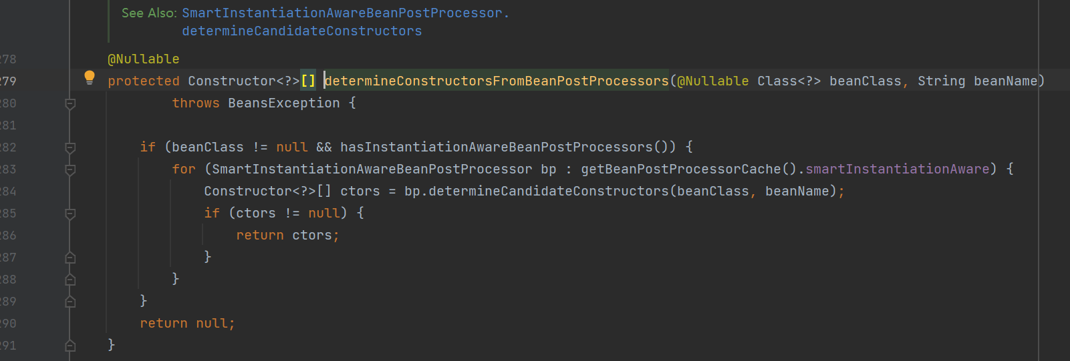This screenshot has height=361, width=1070.
Task: Click the BeansException class name
Action: [x=283, y=103]
